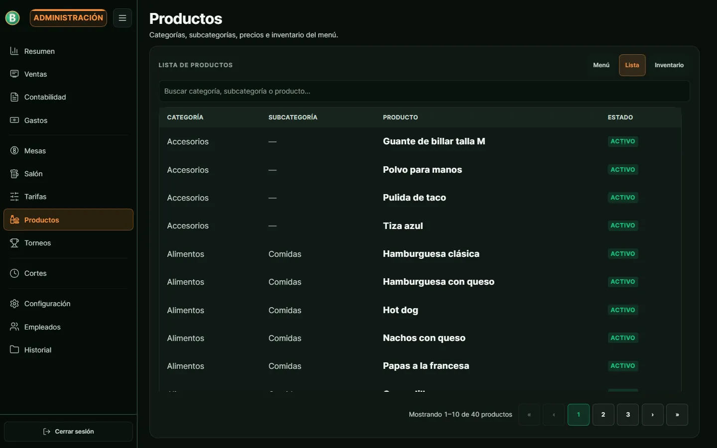Toggle the sidebar hamburger menu
The height and width of the screenshot is (448, 717).
pos(122,18)
